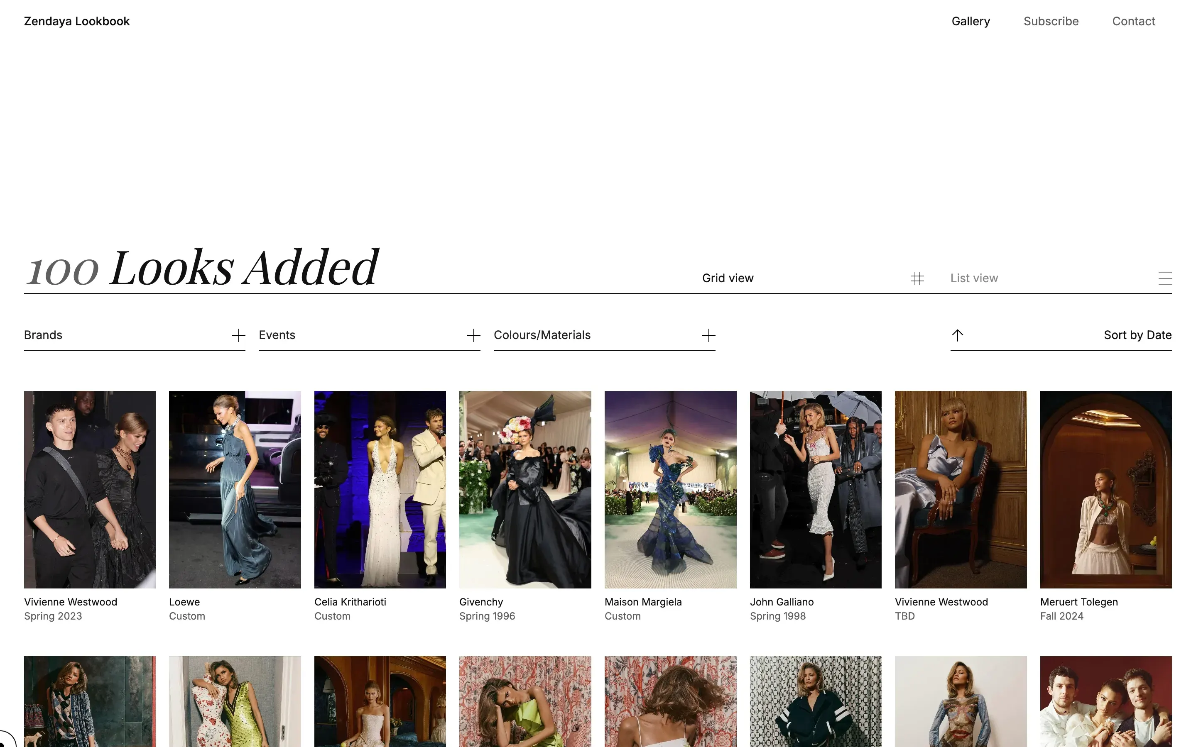Click the 'Fall 2024' season text

coord(1061,616)
